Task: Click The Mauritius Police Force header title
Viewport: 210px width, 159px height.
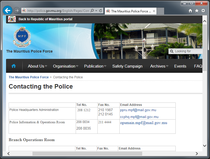Action: [x=30, y=51]
